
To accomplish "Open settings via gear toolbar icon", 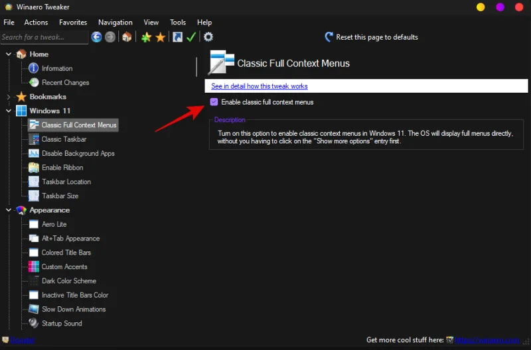I will coord(208,37).
